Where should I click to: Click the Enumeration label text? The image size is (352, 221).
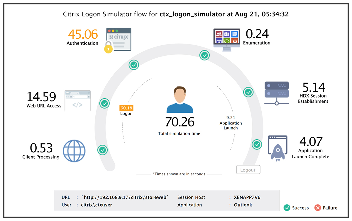pyautogui.click(x=257, y=43)
